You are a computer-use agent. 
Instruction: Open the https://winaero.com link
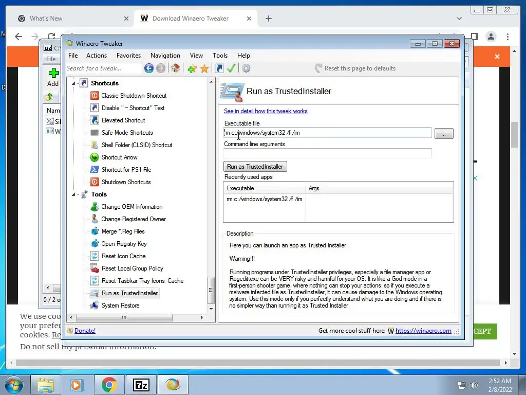coord(423,331)
